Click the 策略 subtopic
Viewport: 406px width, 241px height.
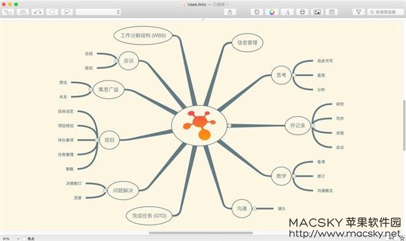click(x=70, y=169)
